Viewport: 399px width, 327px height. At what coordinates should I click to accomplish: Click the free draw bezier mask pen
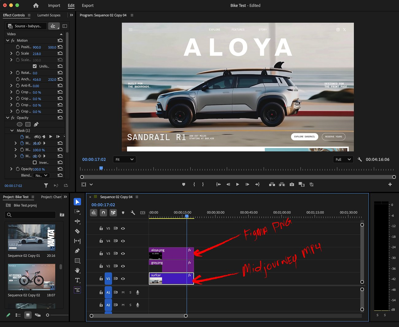click(36, 124)
